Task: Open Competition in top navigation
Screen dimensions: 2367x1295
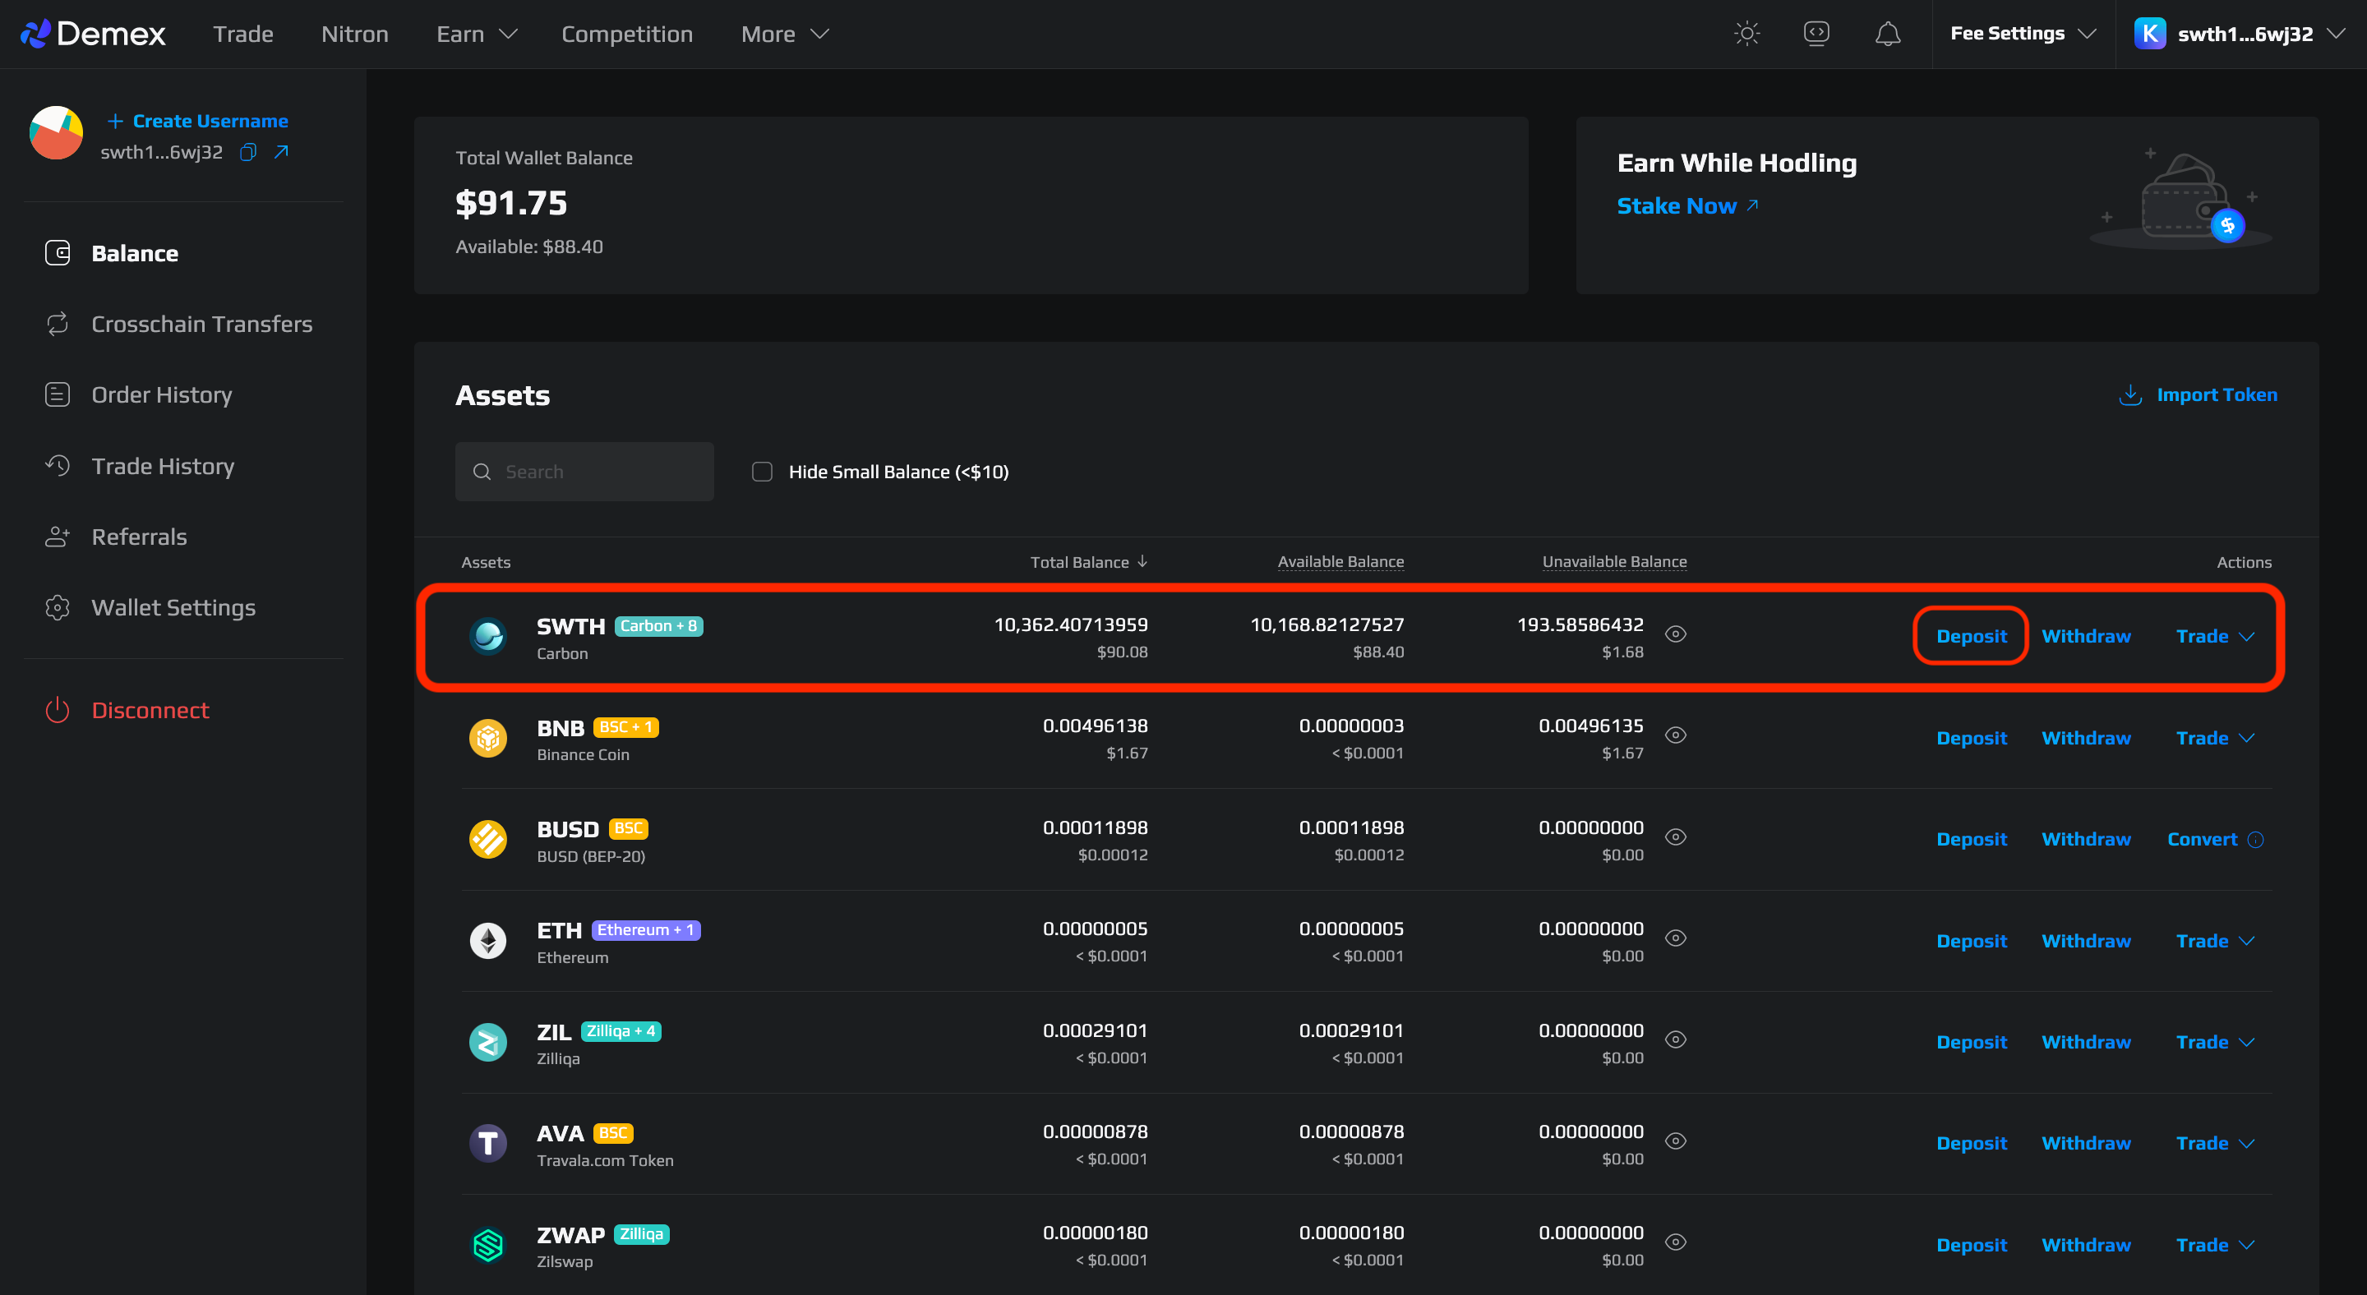Action: (x=626, y=34)
